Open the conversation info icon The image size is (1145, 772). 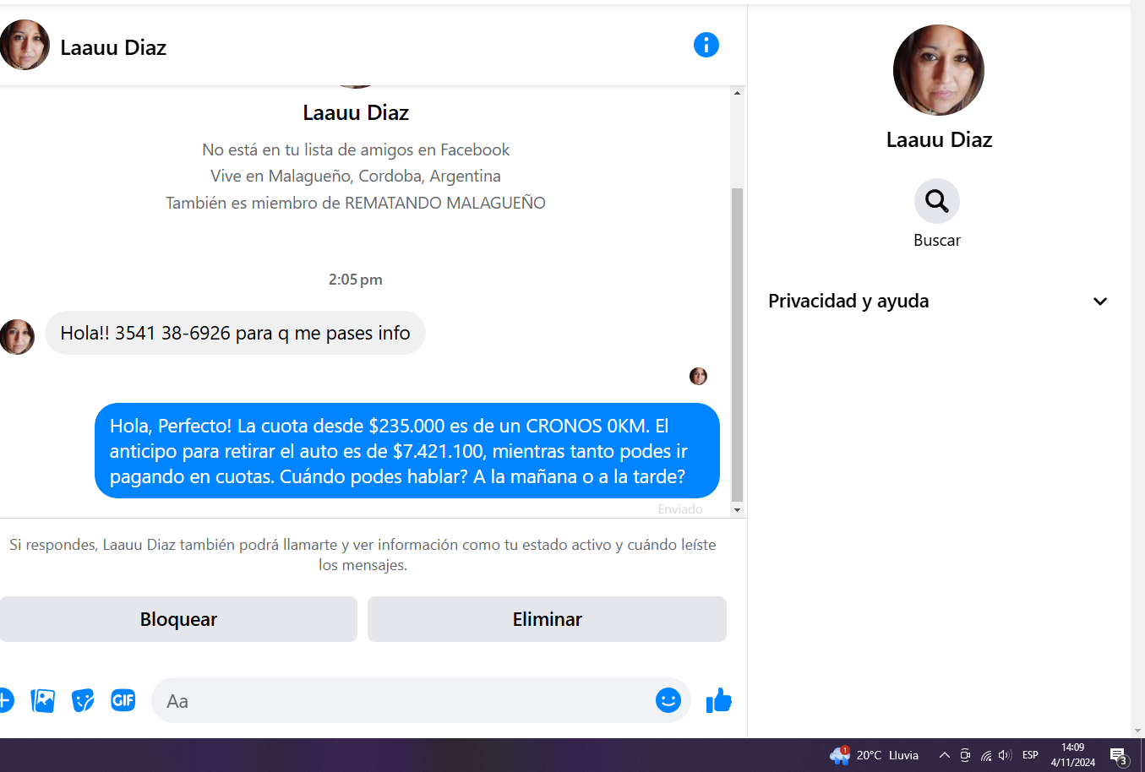pos(706,45)
